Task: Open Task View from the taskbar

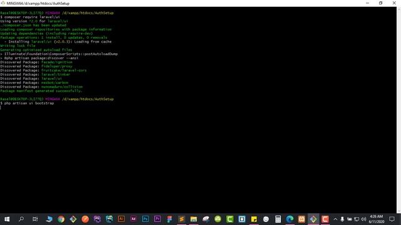Action: click(35, 219)
